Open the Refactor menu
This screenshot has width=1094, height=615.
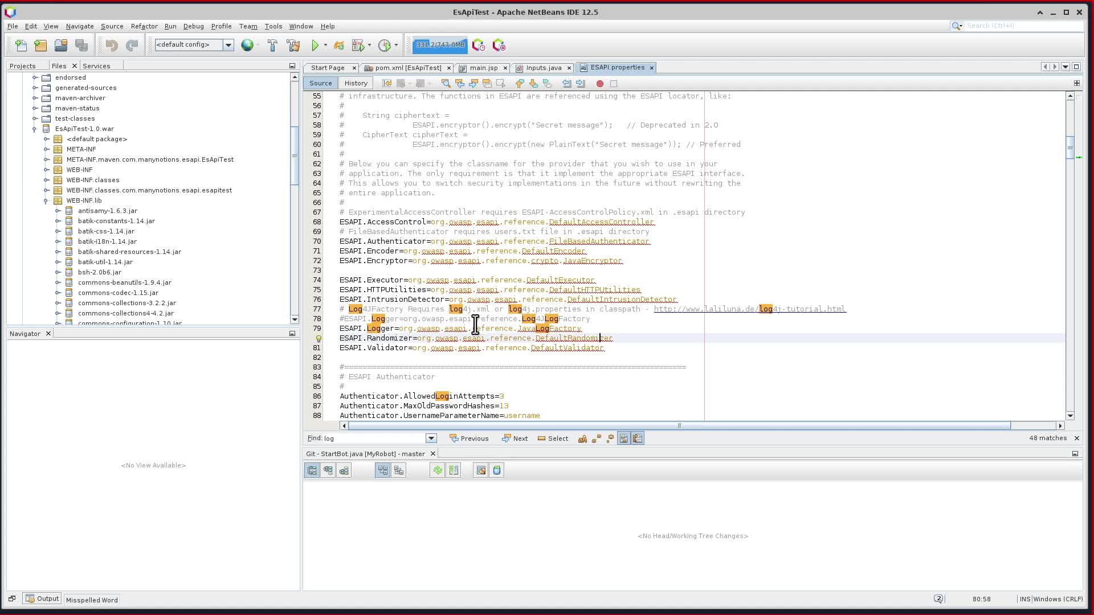144,26
